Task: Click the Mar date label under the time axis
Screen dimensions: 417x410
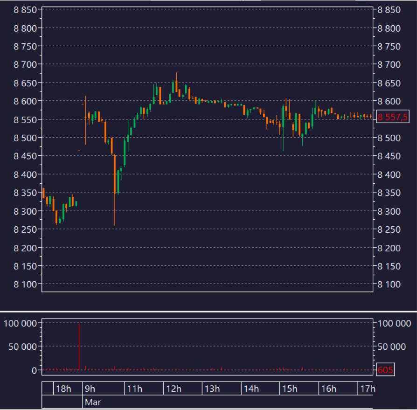Action: click(93, 402)
